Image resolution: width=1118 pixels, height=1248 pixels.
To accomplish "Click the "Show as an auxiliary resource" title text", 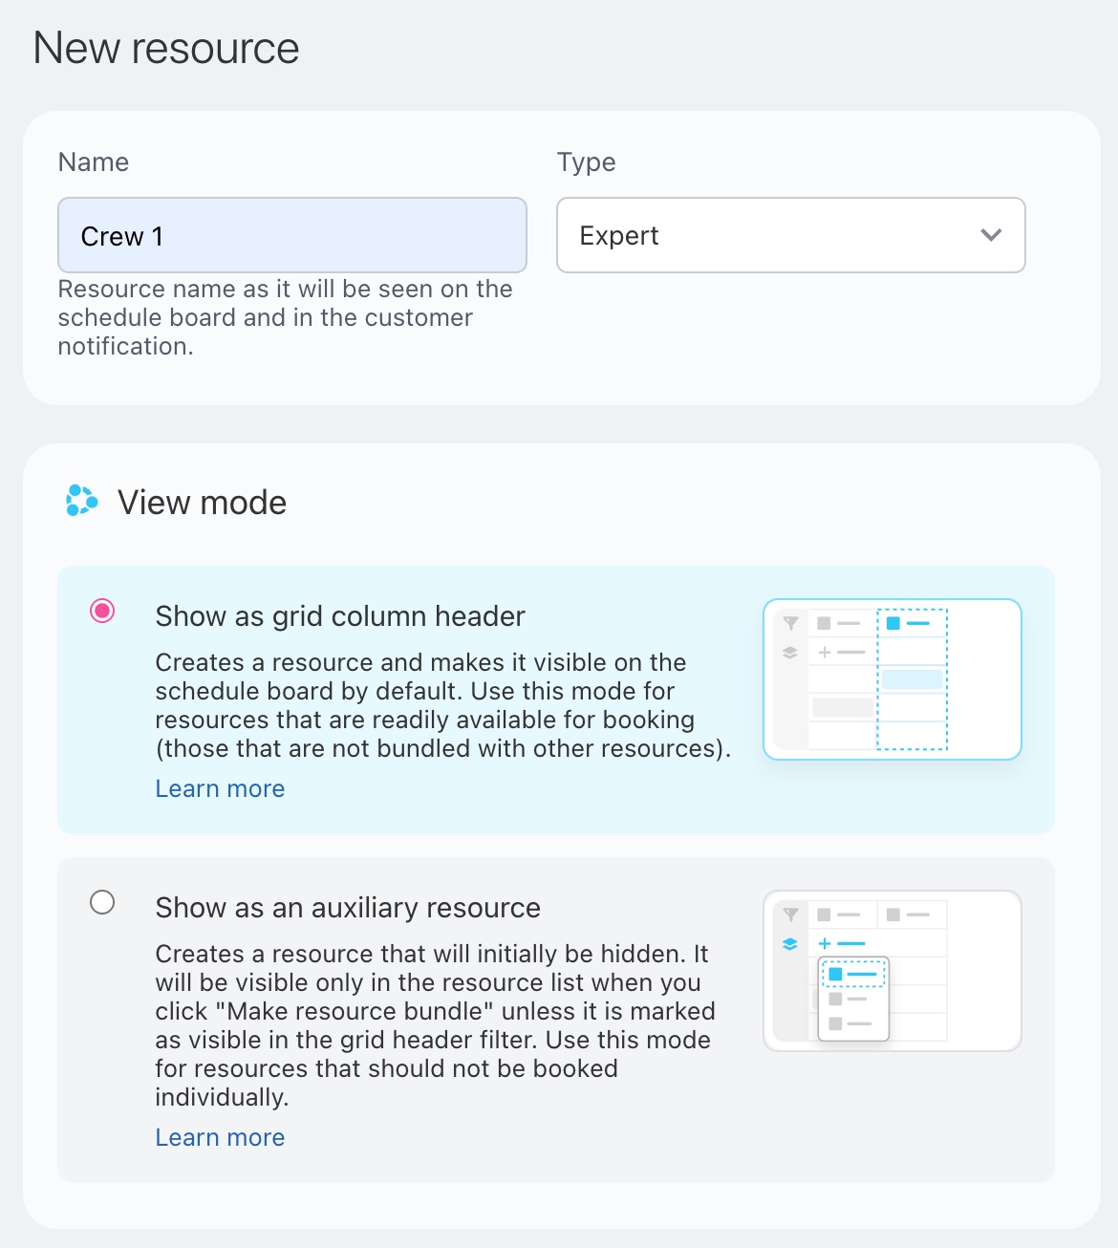I will tap(348, 909).
